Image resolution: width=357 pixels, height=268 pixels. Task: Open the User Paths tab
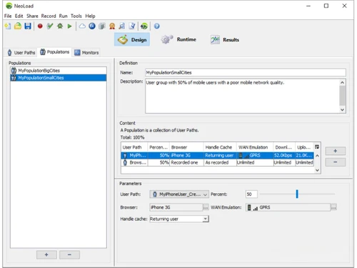point(21,52)
